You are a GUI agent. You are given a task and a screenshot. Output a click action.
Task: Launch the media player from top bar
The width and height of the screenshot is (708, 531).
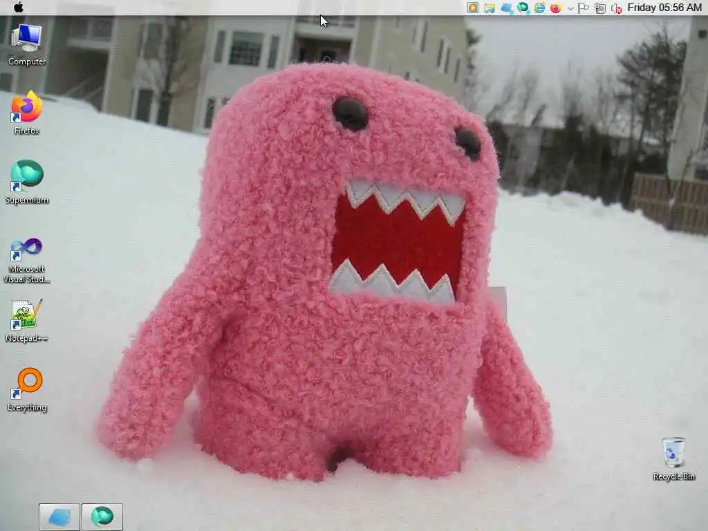pos(473,8)
